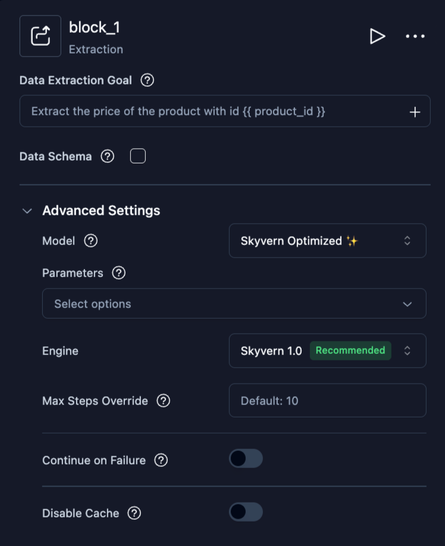Image resolution: width=445 pixels, height=546 pixels.
Task: Open the block's three-dot options menu
Action: click(x=415, y=36)
